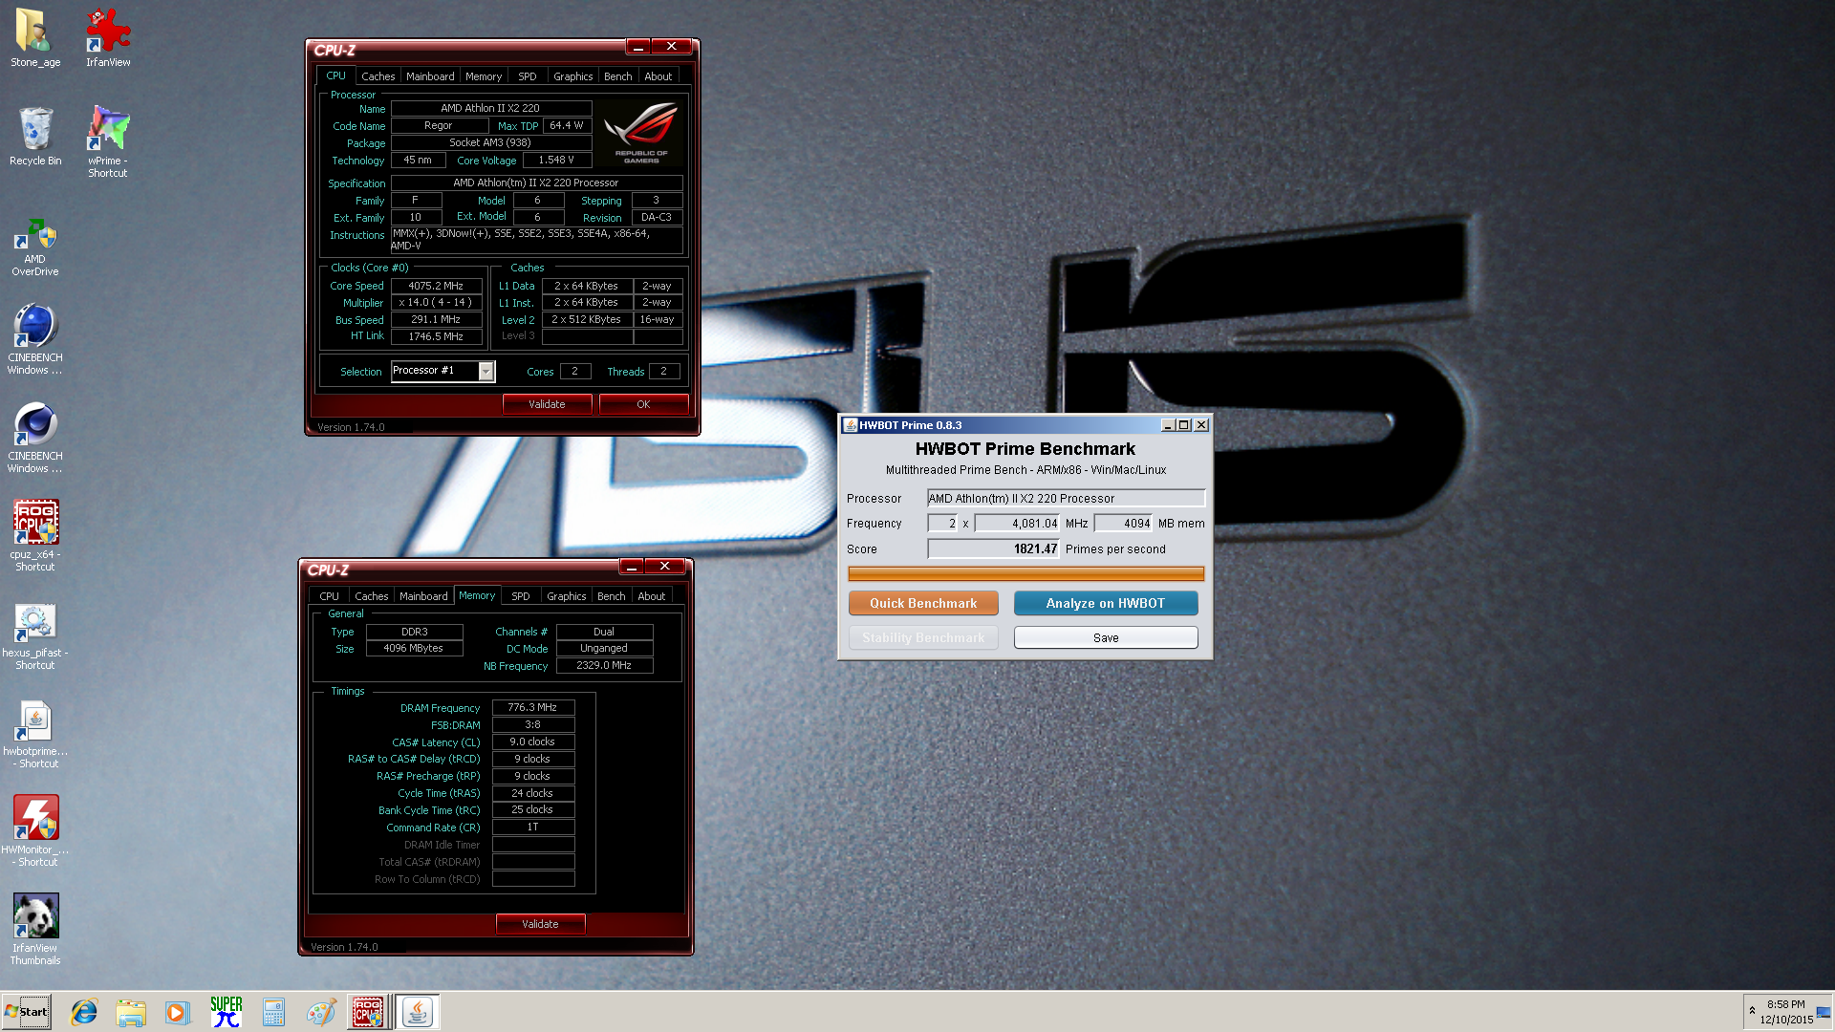This screenshot has width=1835, height=1032.
Task: Open About tab in top CPU-Z window
Action: click(658, 76)
